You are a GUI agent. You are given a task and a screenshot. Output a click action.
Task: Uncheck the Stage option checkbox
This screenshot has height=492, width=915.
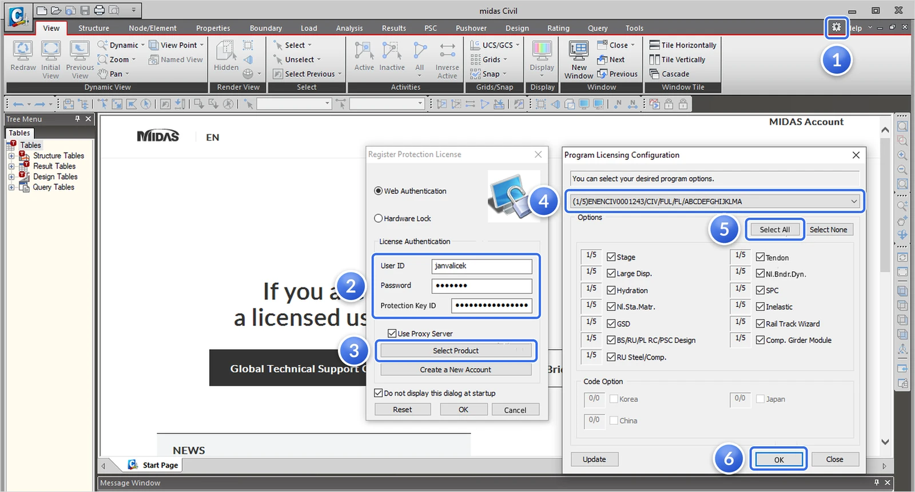pos(611,257)
